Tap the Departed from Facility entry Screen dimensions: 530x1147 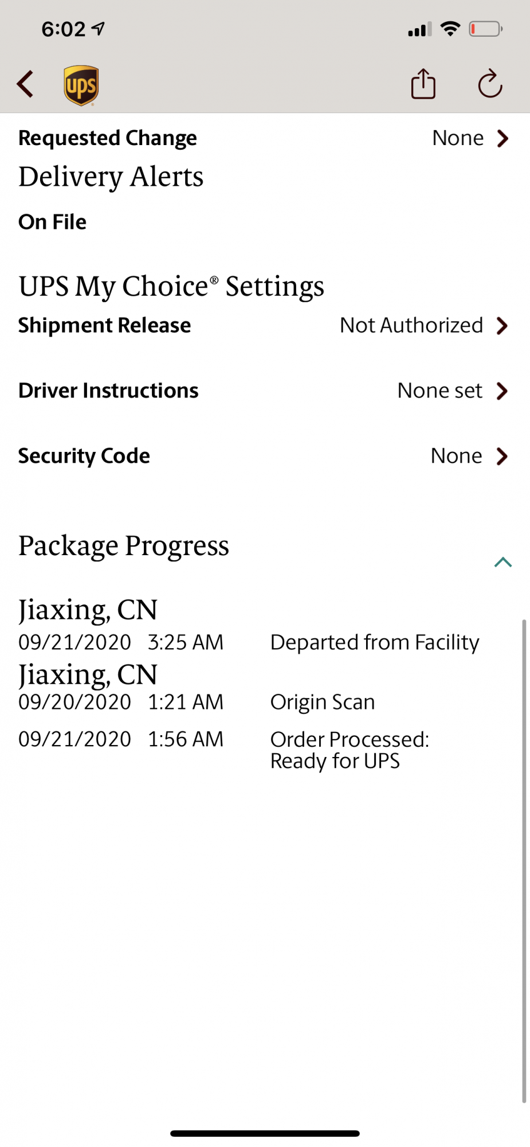pos(375,642)
